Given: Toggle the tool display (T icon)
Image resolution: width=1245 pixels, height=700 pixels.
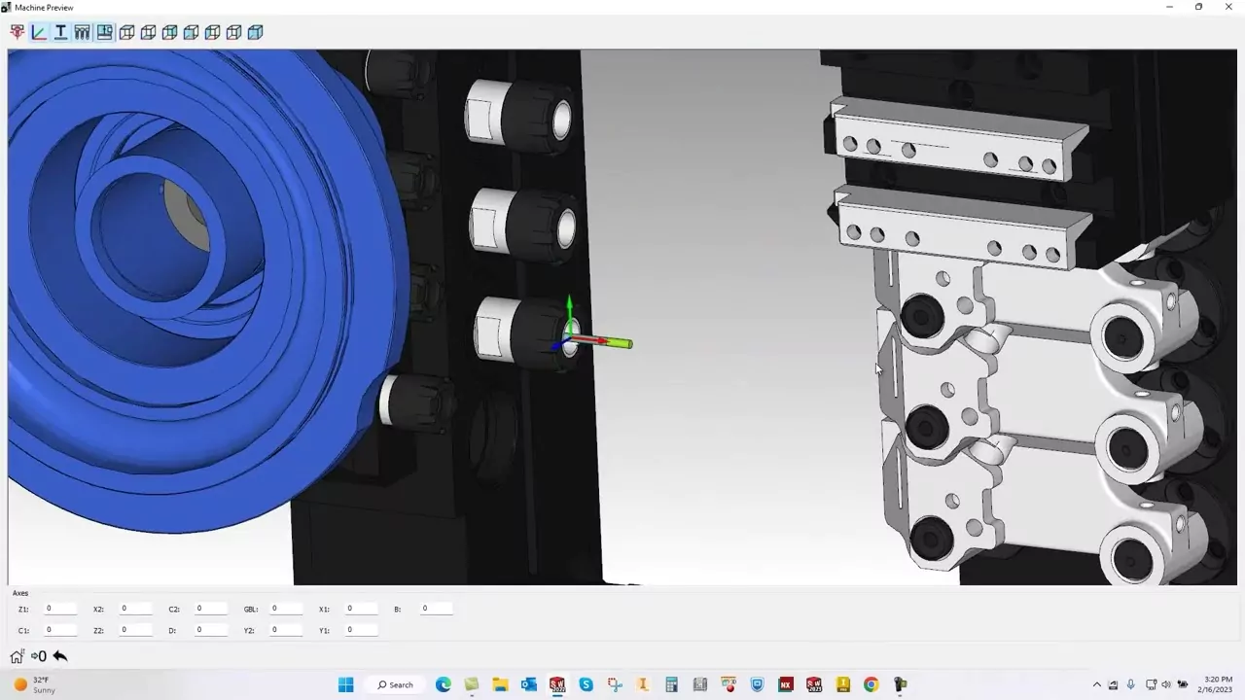Looking at the screenshot, I should (x=60, y=32).
